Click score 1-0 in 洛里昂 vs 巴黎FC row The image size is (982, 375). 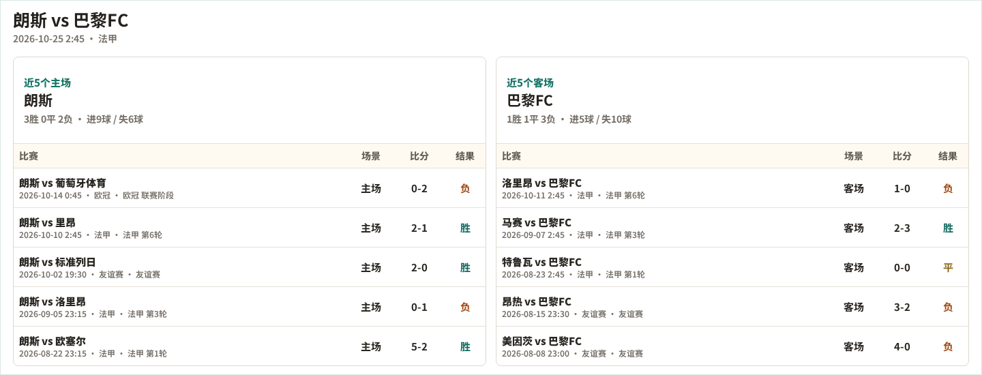pos(902,188)
